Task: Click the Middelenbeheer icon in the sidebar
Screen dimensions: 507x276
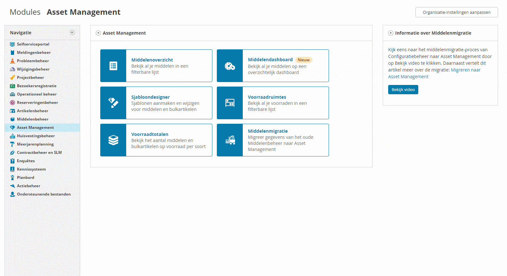Action: pos(12,119)
